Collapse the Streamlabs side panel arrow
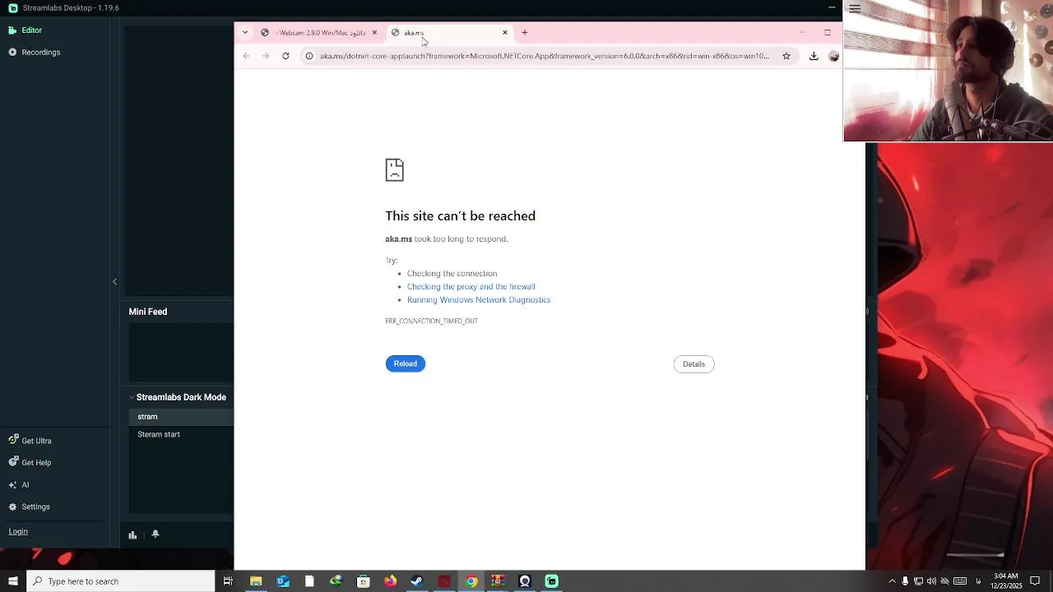 pyautogui.click(x=114, y=282)
